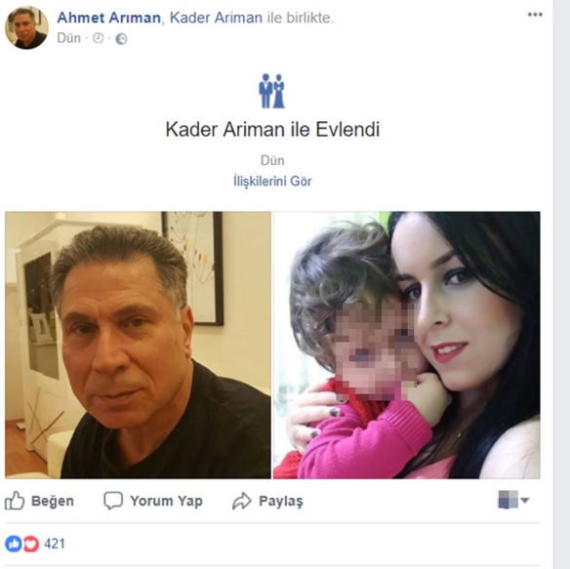Click the red heart reaction icon
Image resolution: width=570 pixels, height=569 pixels.
tap(31, 544)
